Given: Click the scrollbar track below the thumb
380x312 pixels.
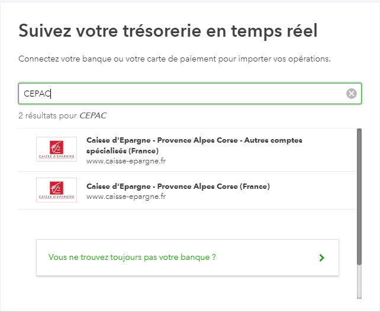Looking at the screenshot, I should [359, 281].
